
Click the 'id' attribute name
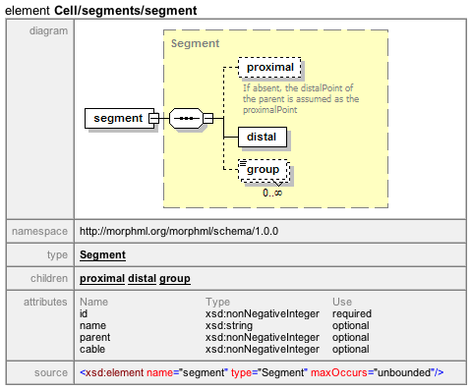84,313
